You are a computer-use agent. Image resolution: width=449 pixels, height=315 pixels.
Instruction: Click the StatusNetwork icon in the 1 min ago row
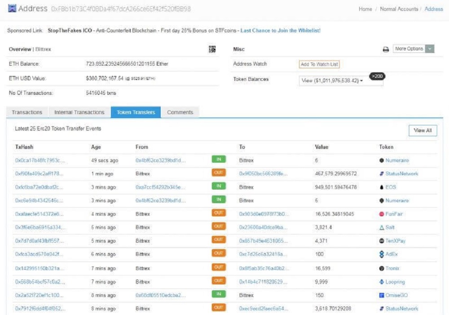[x=381, y=174]
